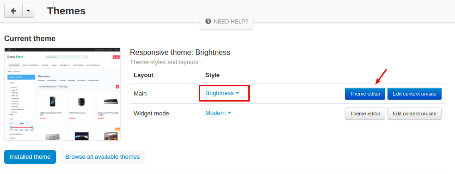Screen dimensions: 455x174
Task: Click the red cart button in theme preview
Action: (117, 57)
